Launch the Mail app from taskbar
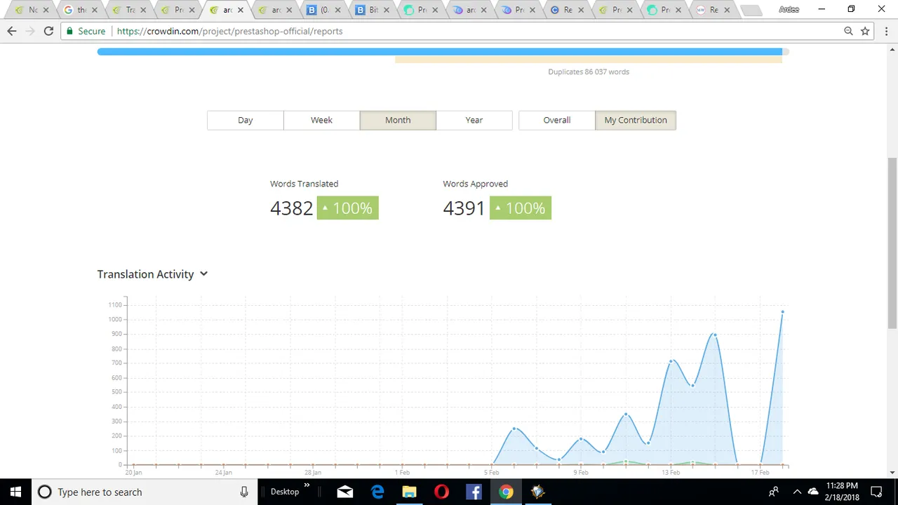898x505 pixels. point(344,492)
